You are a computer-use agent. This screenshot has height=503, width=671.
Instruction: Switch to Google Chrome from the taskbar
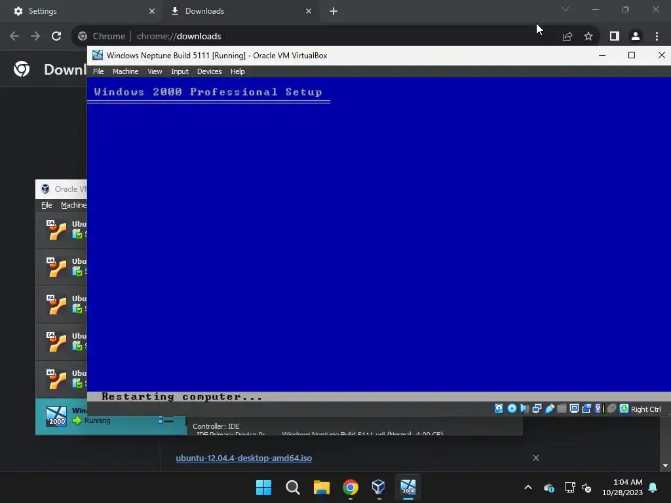pos(351,487)
